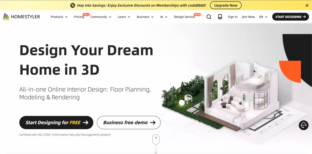
Task: Open the search magnifier icon
Action: [209, 17]
